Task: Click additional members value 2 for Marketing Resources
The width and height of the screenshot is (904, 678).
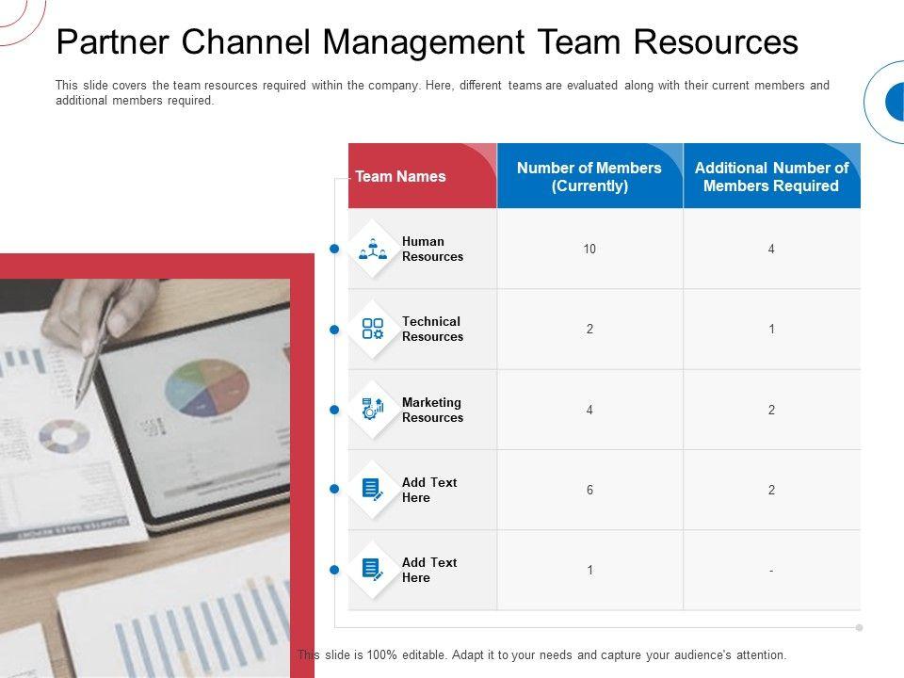Action: point(771,410)
